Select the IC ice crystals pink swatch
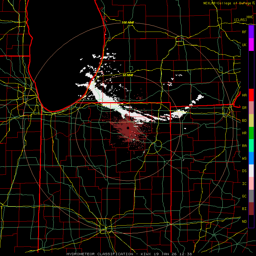The width and height of the screenshot is (256, 256). pyautogui.click(x=251, y=183)
